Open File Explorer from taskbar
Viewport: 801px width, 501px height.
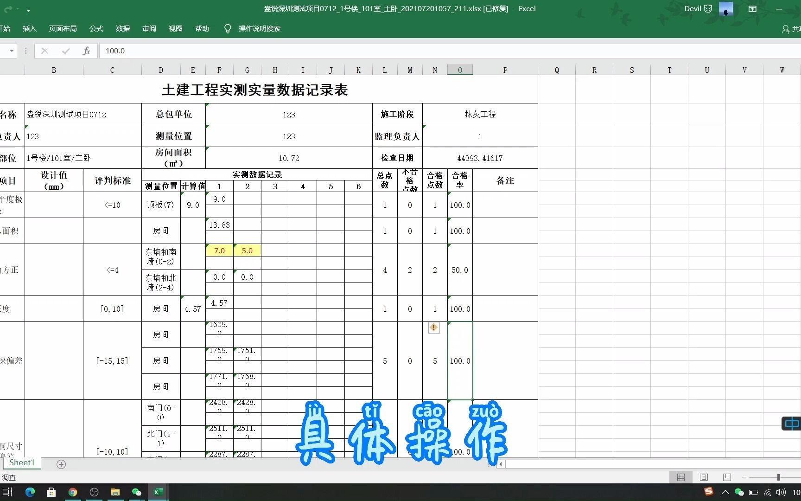click(115, 492)
